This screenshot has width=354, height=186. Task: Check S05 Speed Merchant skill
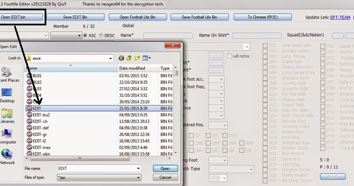[265, 68]
